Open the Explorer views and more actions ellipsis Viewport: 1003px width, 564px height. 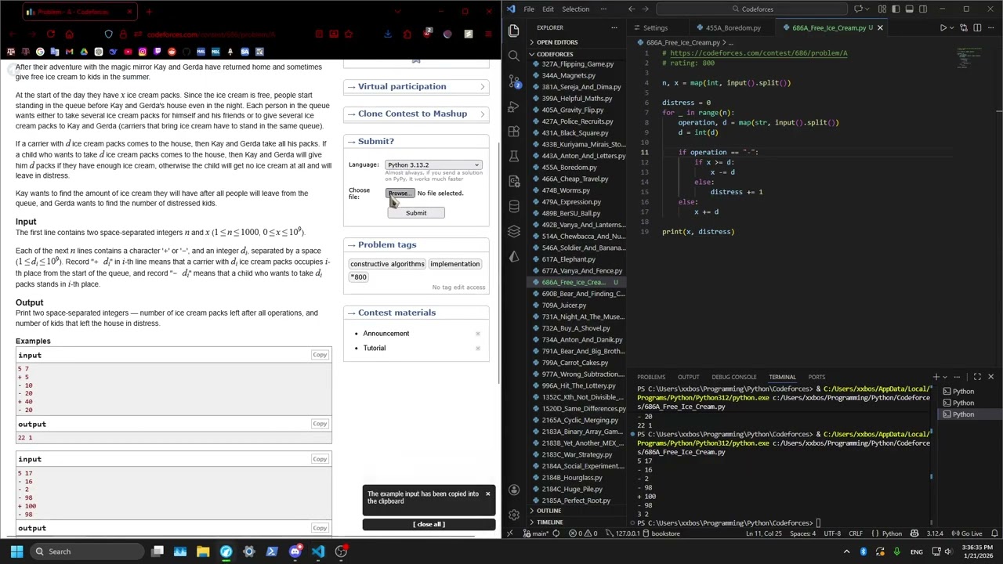click(614, 28)
